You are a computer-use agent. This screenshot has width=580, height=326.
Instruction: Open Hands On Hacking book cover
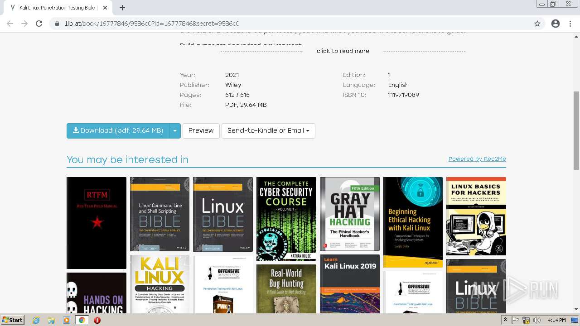pyautogui.click(x=97, y=293)
